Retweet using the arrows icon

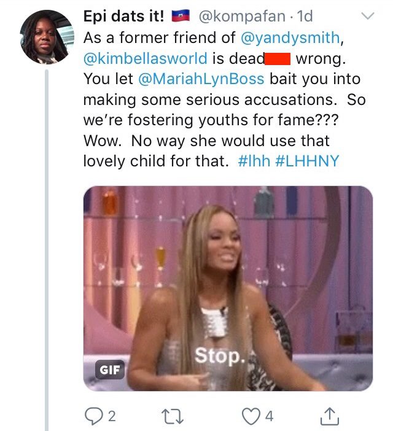(173, 416)
